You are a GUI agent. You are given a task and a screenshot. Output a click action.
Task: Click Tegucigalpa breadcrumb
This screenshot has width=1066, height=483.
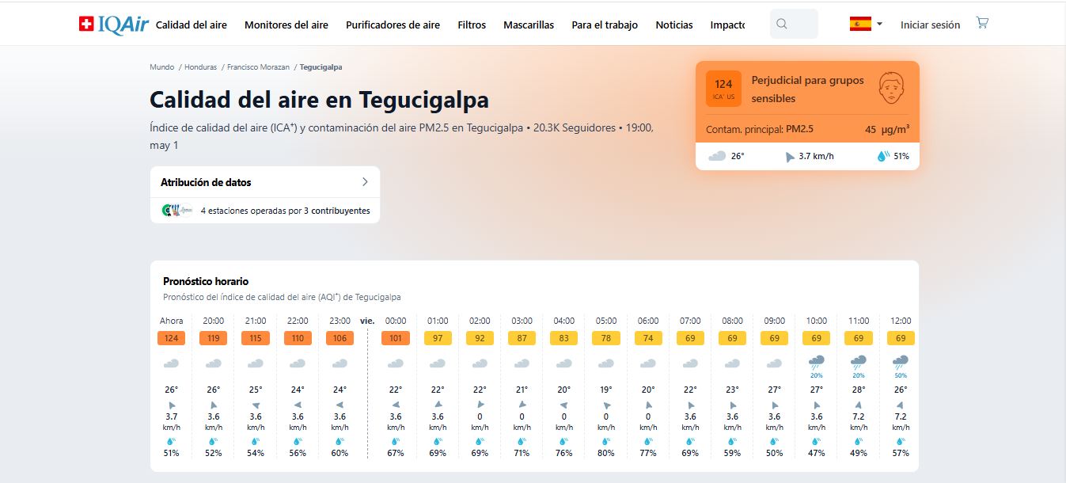321,67
